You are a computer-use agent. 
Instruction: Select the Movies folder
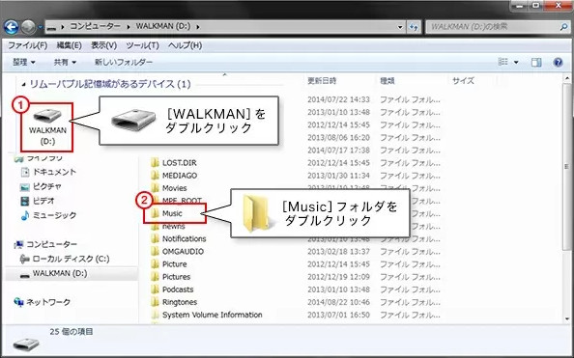pos(174,188)
